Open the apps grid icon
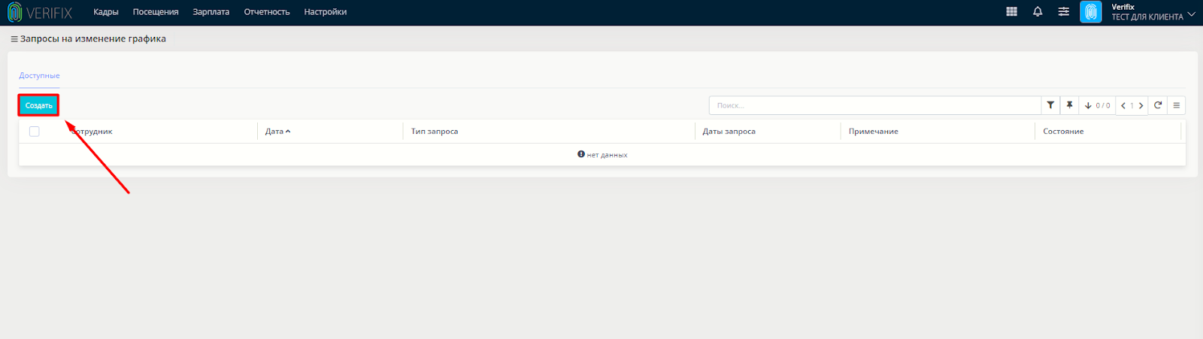 (1011, 11)
